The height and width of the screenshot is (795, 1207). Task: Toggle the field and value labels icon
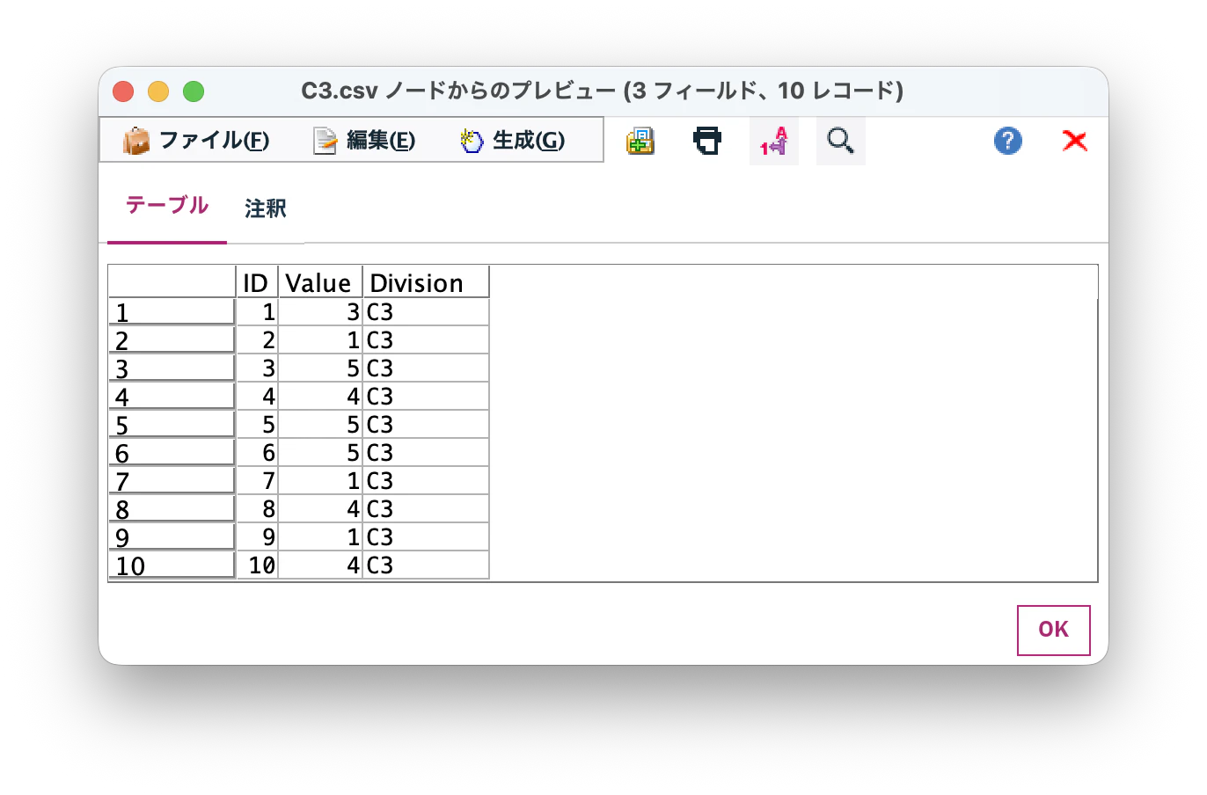pyautogui.click(x=774, y=141)
